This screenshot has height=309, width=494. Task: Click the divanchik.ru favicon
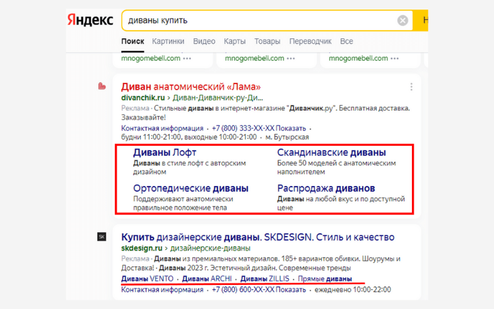click(102, 86)
